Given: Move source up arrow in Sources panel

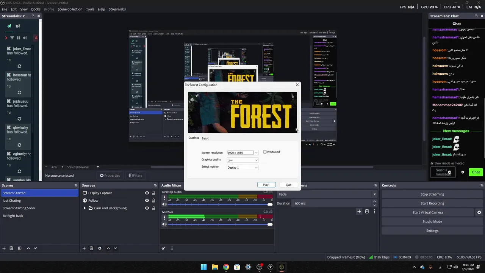Looking at the screenshot, I should coord(108,248).
